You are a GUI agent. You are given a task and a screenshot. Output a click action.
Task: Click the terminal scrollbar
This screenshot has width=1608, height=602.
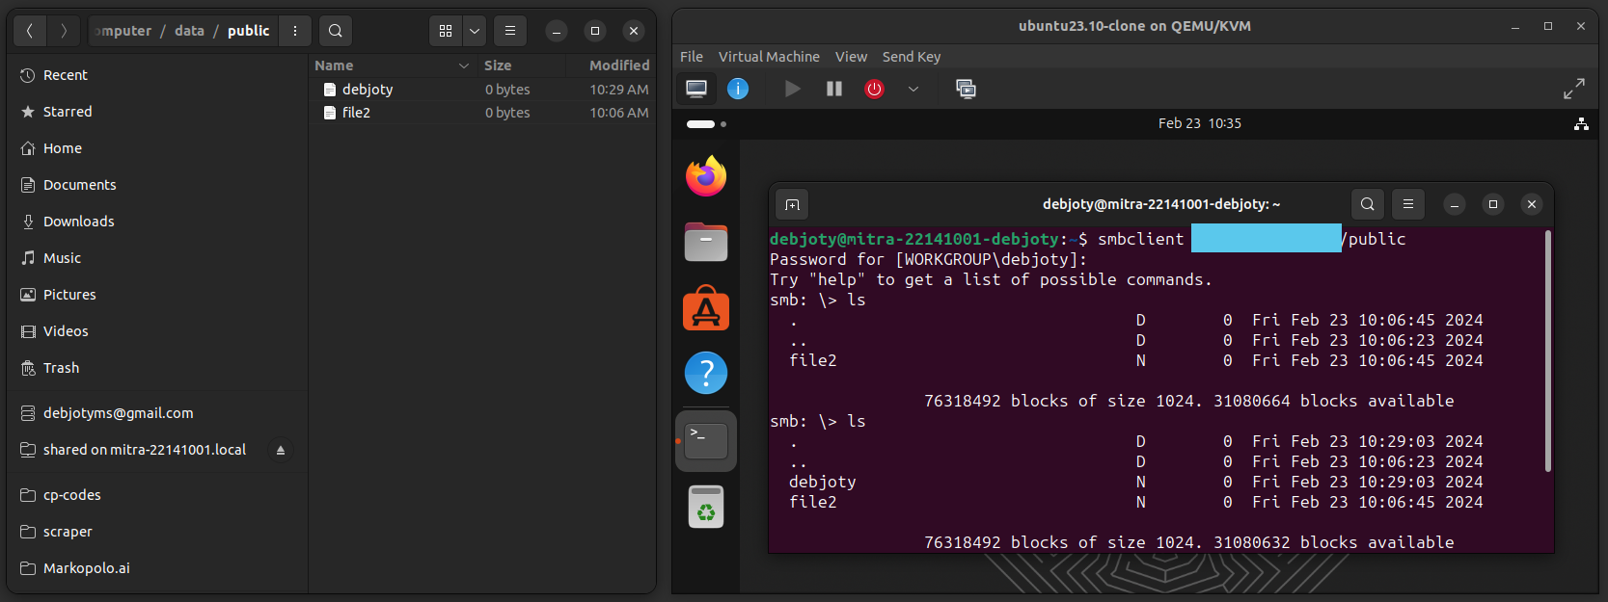pyautogui.click(x=1547, y=351)
